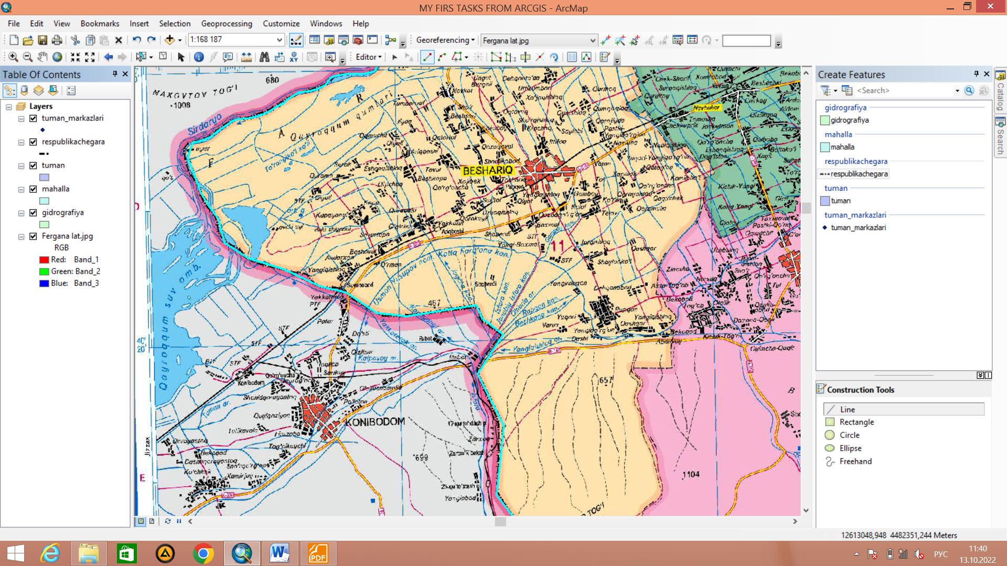Print the map with the printer icon
Image resolution: width=1007 pixels, height=566 pixels.
57,40
